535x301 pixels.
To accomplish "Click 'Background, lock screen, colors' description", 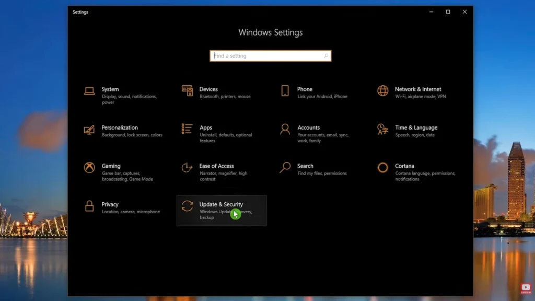I will tap(132, 135).
